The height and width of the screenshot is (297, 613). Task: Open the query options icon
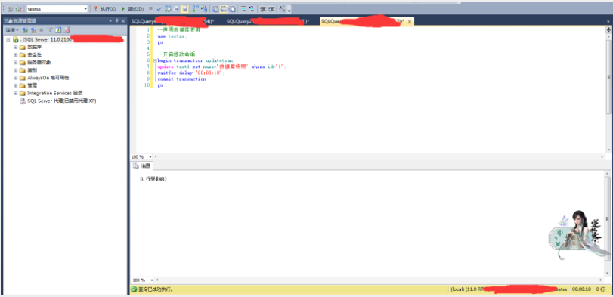[176, 9]
